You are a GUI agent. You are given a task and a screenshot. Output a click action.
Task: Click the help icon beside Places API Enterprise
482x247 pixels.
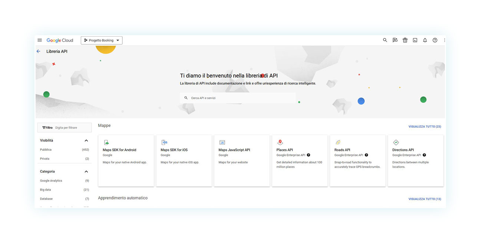308,155
